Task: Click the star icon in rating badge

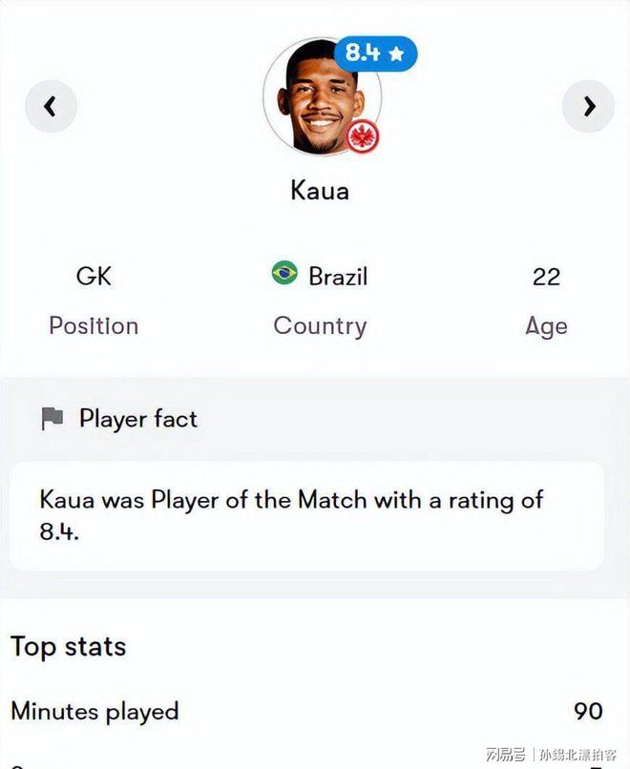Action: (x=397, y=54)
